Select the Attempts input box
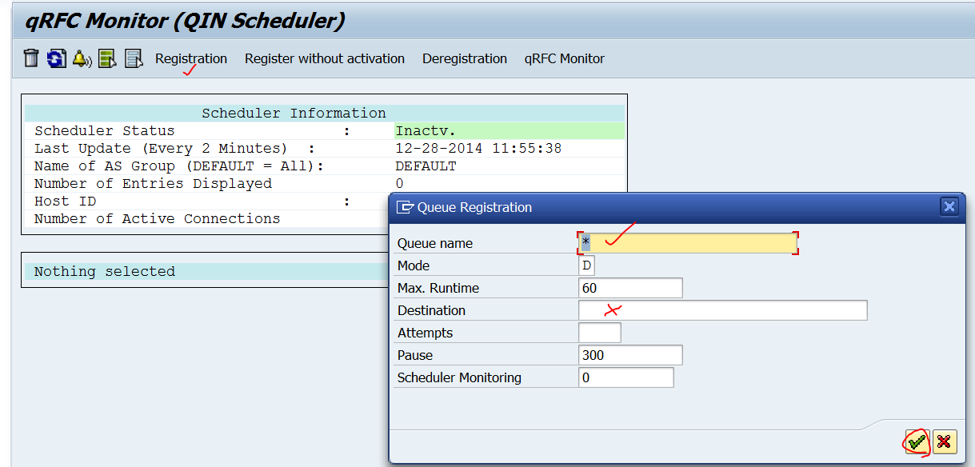Screen dimensions: 975x467 [x=598, y=332]
